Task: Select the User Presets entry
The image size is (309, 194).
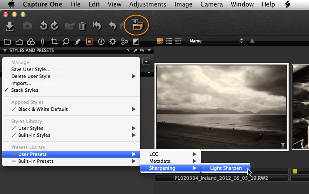Action: [x=71, y=154]
